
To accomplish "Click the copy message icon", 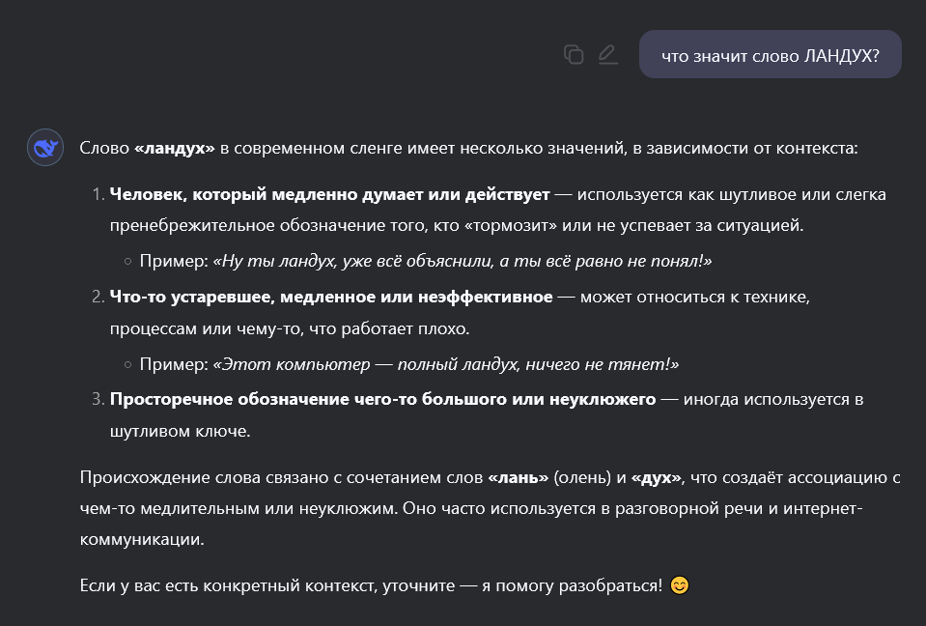I will tap(574, 54).
